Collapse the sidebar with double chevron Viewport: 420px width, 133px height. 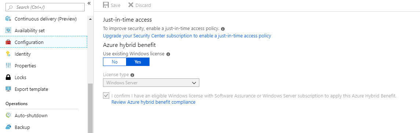click(x=89, y=3)
